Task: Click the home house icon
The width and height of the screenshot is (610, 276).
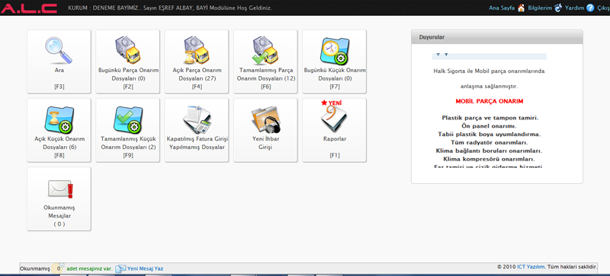Action: click(x=521, y=8)
